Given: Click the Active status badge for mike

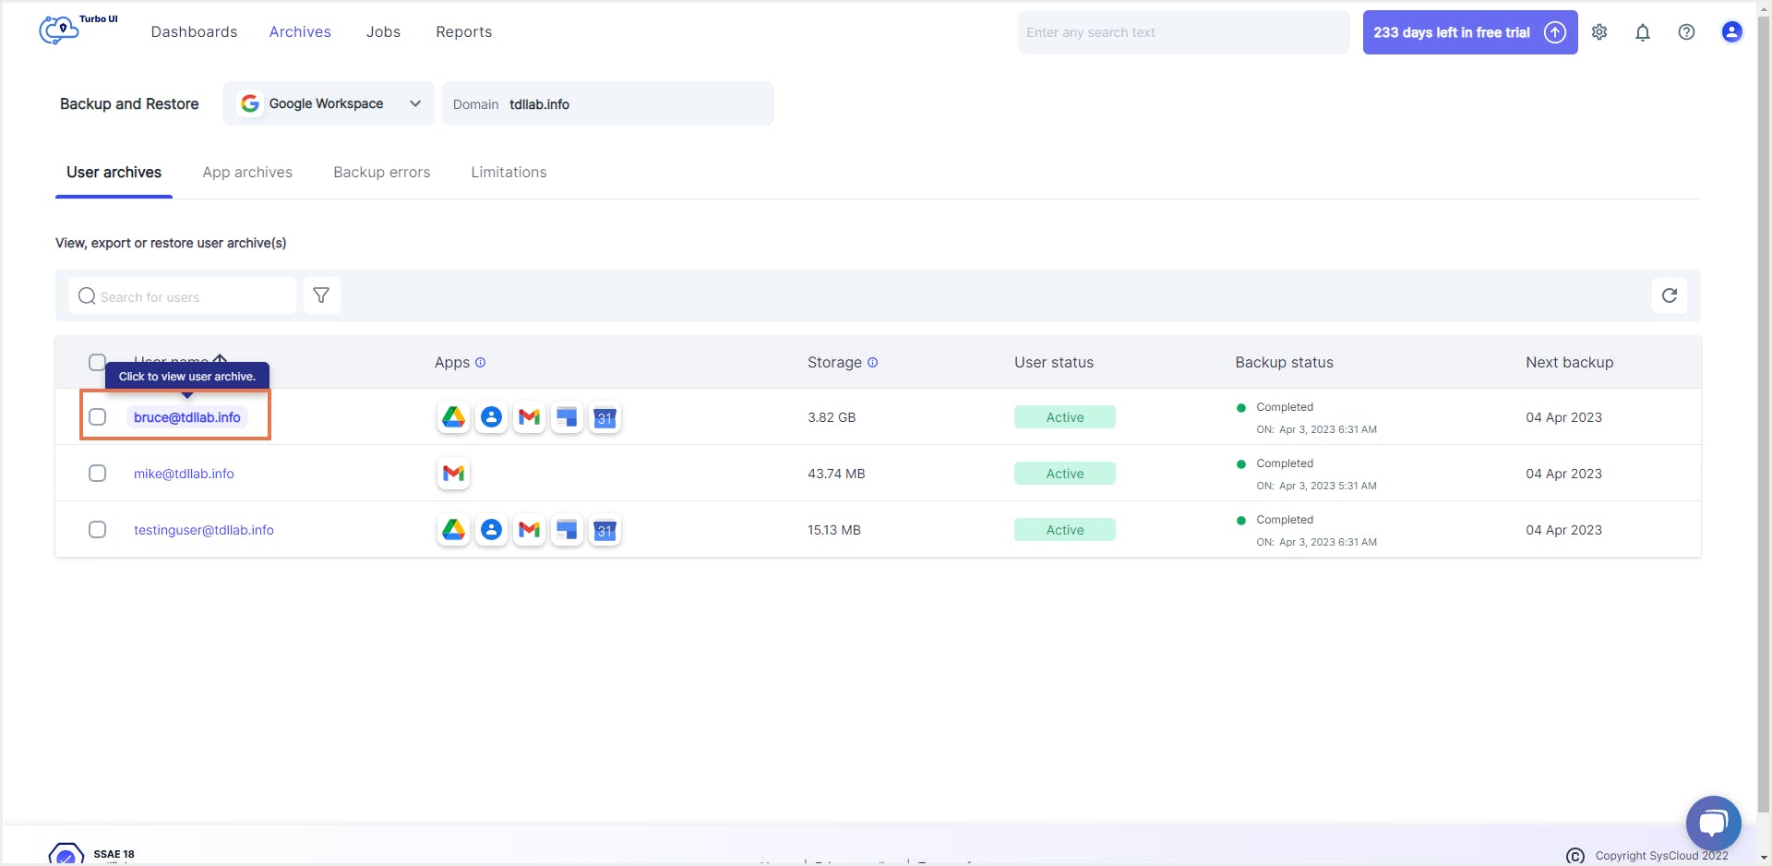Looking at the screenshot, I should (x=1065, y=474).
